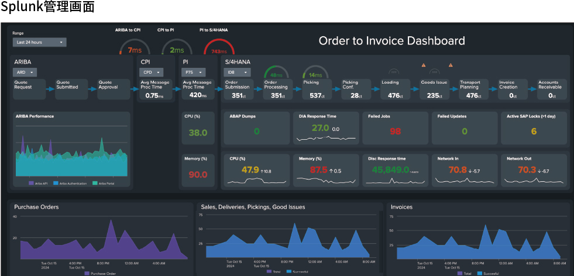Click the ARIBA to CPI 7ms gauge
574x276 pixels.
point(135,47)
